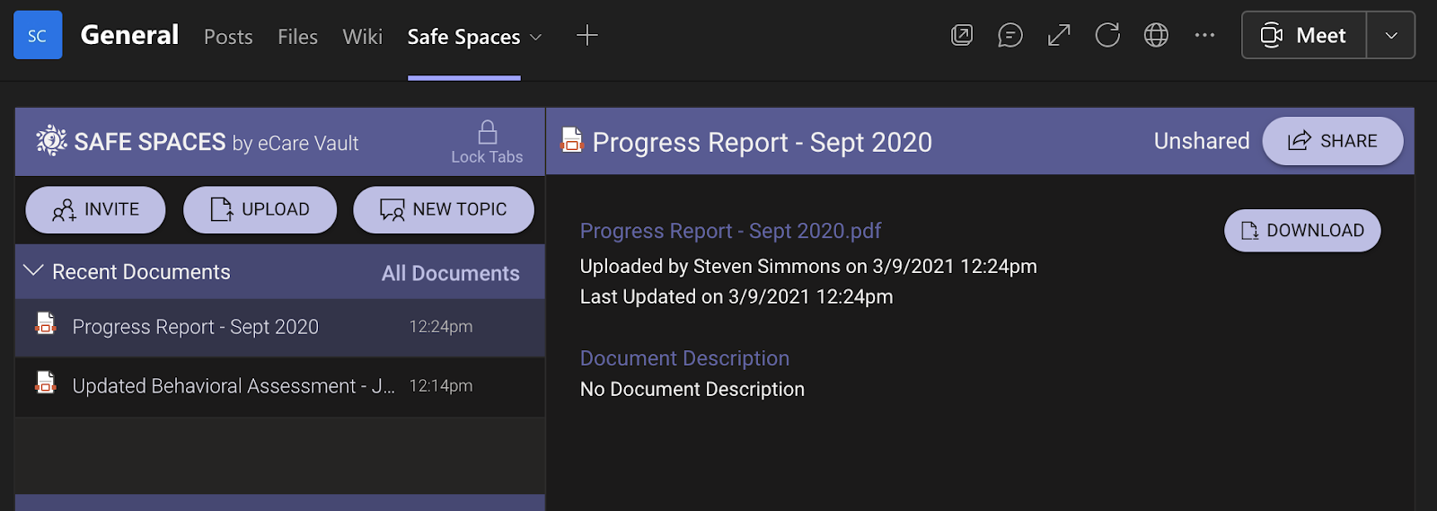This screenshot has height=511, width=1437.
Task: Open the Files tab
Action: click(x=297, y=37)
